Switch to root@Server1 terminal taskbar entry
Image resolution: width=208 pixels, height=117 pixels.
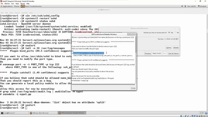click(14, 113)
